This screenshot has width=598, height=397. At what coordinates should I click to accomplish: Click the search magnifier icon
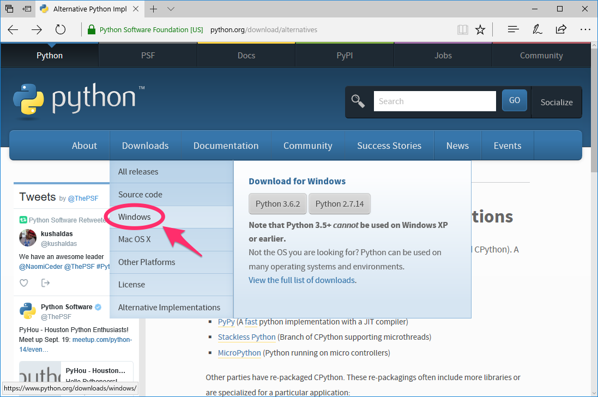[x=358, y=101]
